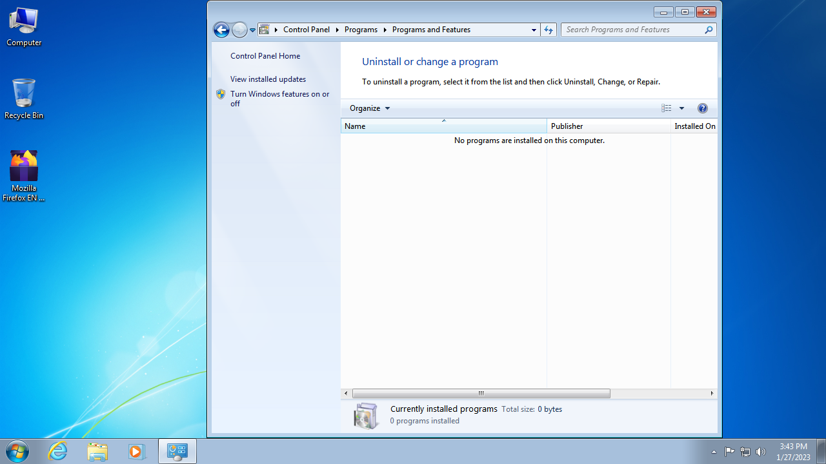Click the Show desktop button

point(821,451)
